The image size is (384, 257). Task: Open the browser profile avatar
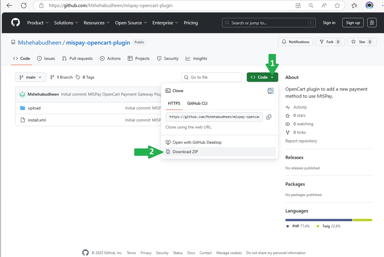369,5
